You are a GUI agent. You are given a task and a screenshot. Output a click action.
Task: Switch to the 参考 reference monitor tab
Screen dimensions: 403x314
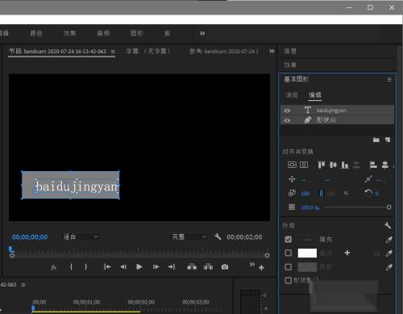click(x=224, y=51)
